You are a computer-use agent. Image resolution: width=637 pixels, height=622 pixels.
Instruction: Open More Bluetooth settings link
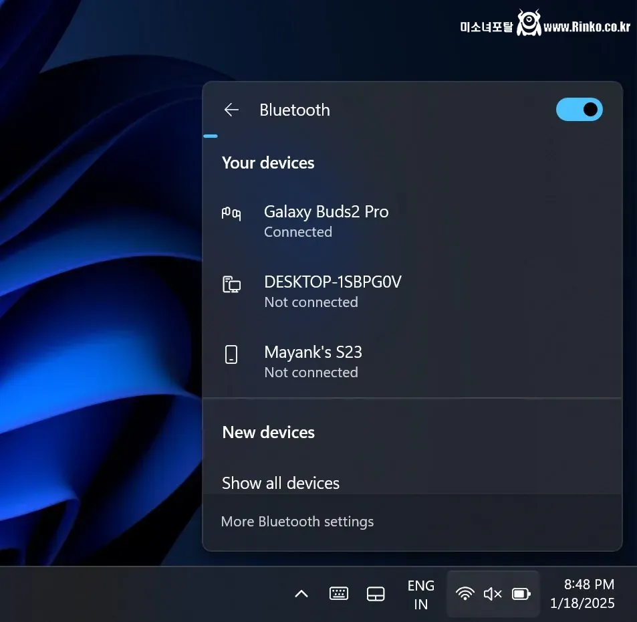coord(297,522)
